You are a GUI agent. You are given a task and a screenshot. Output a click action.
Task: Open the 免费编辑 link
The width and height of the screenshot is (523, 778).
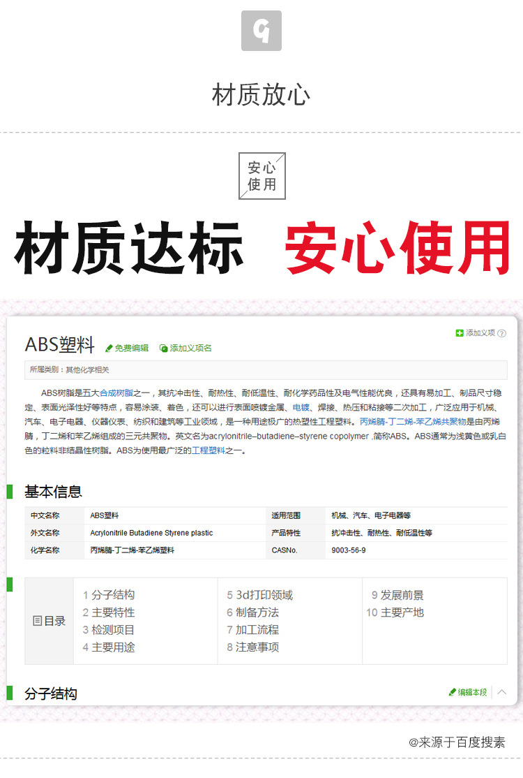tap(132, 348)
